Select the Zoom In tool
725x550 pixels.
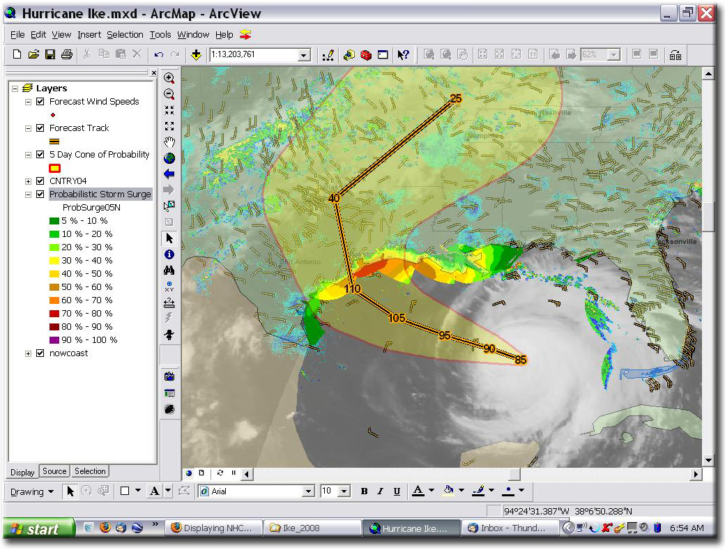pos(169,79)
